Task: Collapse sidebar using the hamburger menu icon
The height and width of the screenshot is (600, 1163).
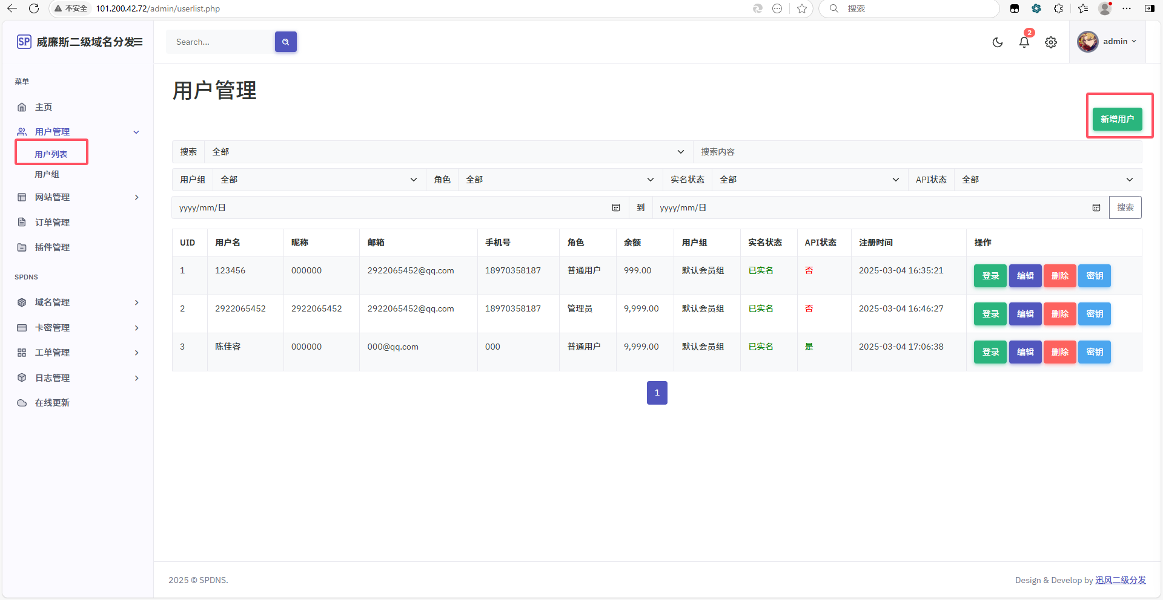Action: coord(139,42)
